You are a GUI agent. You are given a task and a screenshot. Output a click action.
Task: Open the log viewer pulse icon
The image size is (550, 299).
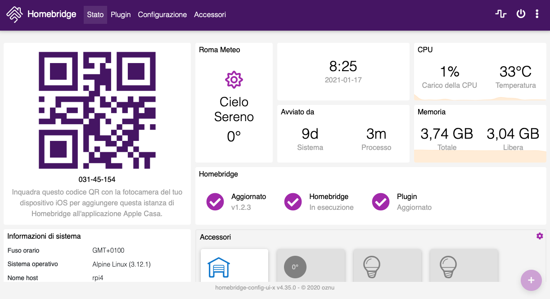coord(501,14)
